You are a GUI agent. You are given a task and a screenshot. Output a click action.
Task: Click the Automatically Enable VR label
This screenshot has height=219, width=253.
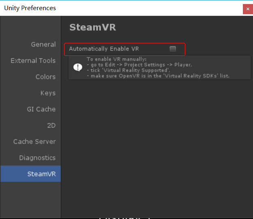[104, 49]
